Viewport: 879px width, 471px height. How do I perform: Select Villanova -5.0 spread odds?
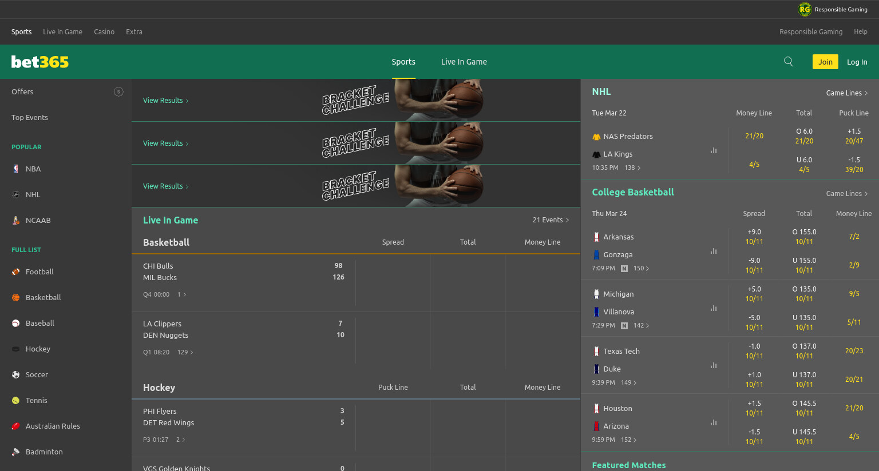[754, 322]
